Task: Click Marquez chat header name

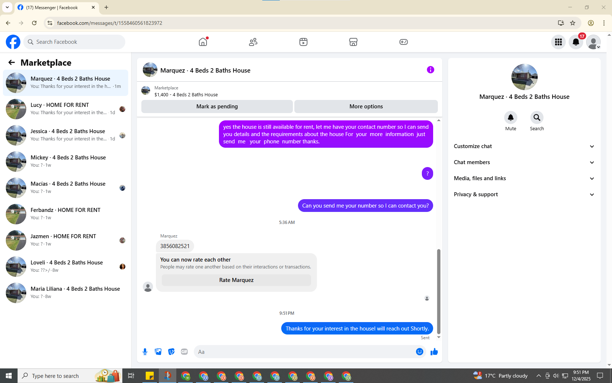Action: 205,70
